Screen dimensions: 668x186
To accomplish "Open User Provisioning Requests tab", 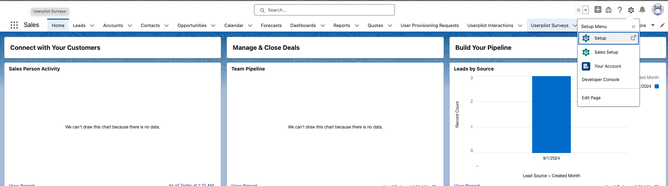I will click(x=430, y=26).
